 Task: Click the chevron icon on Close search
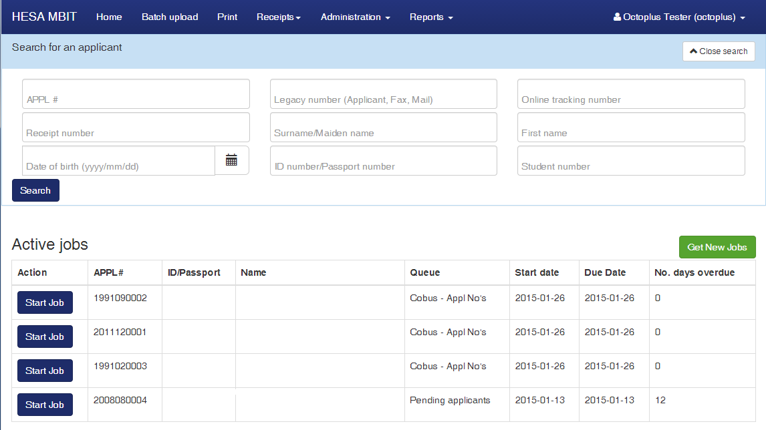tap(694, 51)
